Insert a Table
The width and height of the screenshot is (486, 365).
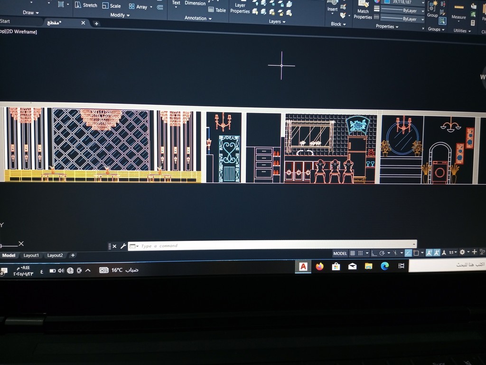tap(217, 10)
